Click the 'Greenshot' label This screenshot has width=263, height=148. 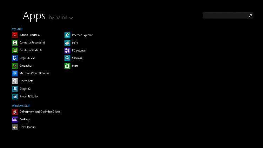26,66
